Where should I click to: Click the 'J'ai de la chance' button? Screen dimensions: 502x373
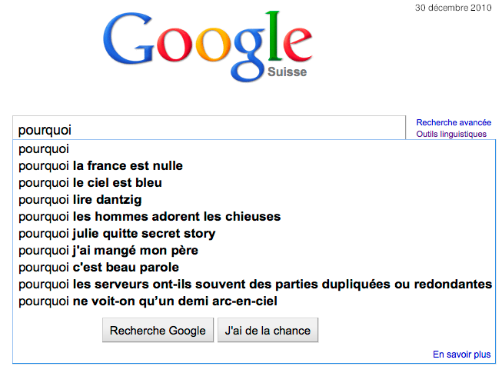[268, 331]
